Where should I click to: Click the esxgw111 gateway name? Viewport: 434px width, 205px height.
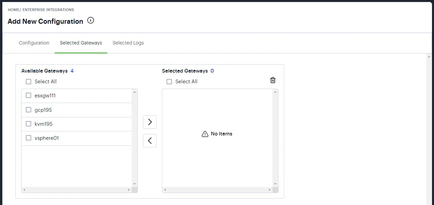click(x=45, y=96)
